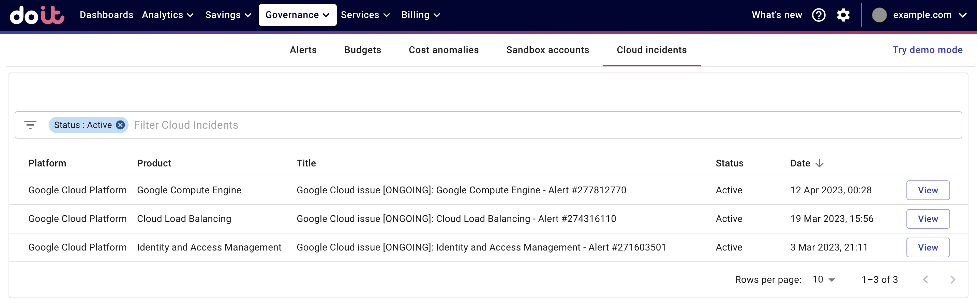Click the DoiT logo
This screenshot has height=306, width=977.
point(37,15)
